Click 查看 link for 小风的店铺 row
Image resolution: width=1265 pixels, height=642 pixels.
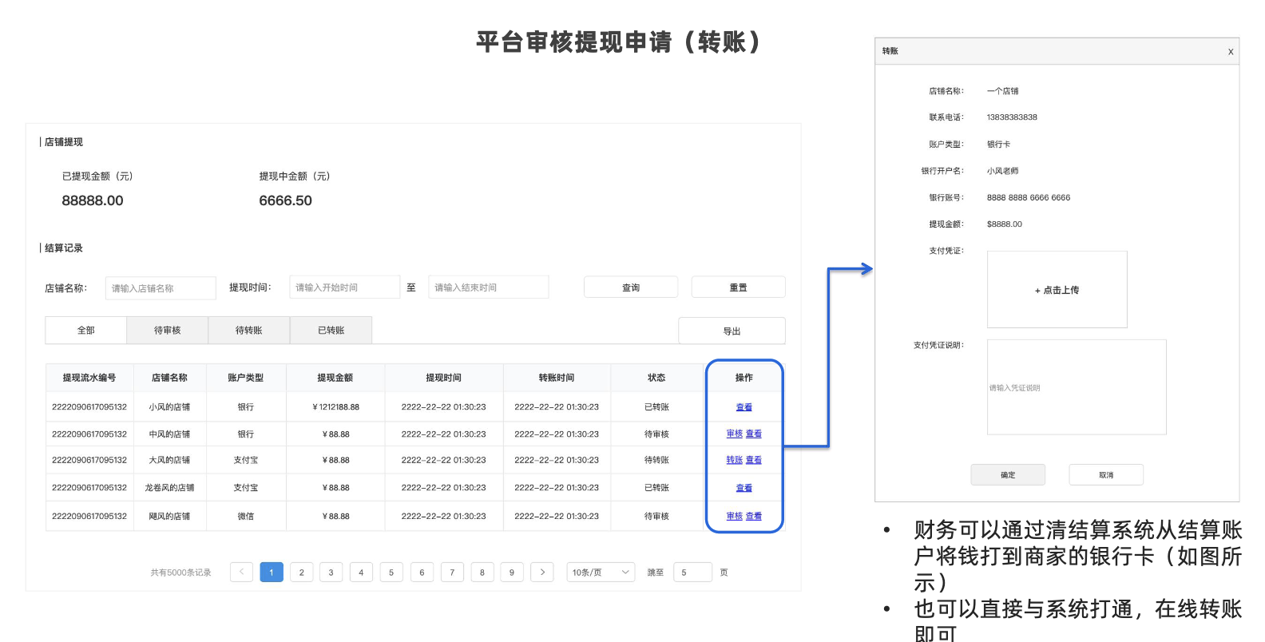[744, 407]
